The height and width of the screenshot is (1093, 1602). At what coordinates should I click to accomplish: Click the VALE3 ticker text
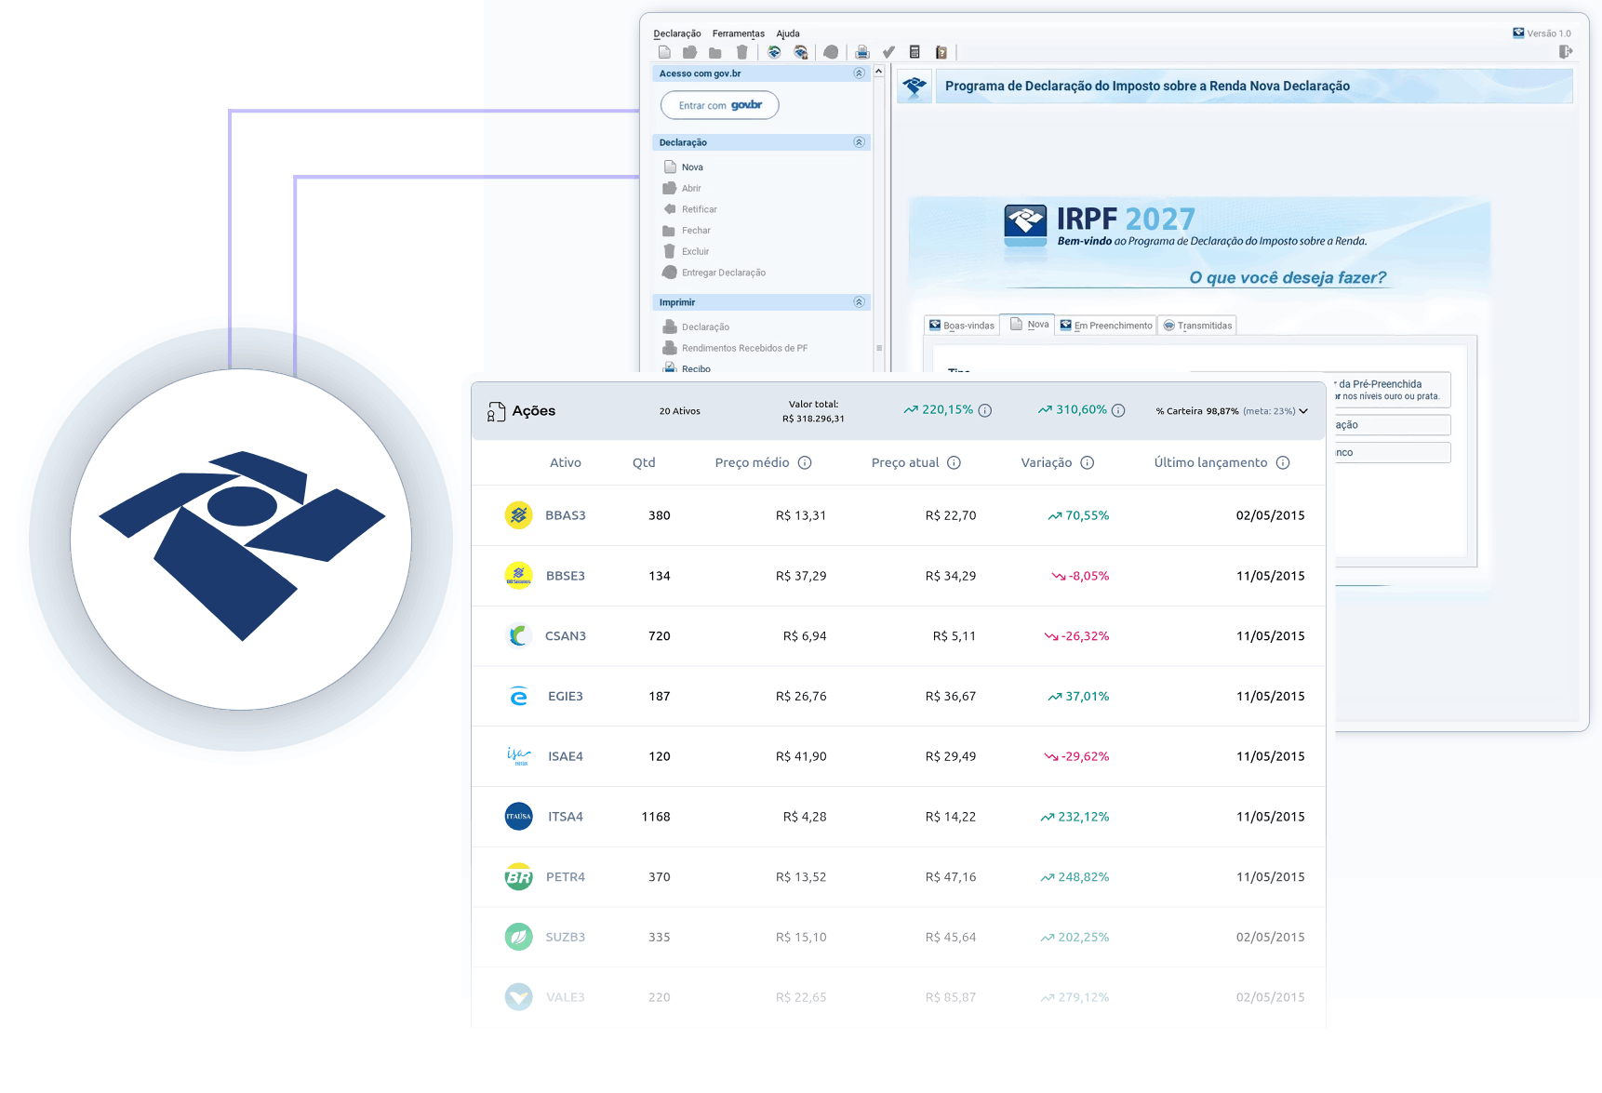pos(566,997)
